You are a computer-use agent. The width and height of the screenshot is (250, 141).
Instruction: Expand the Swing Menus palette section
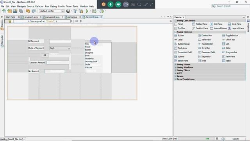click(x=175, y=64)
